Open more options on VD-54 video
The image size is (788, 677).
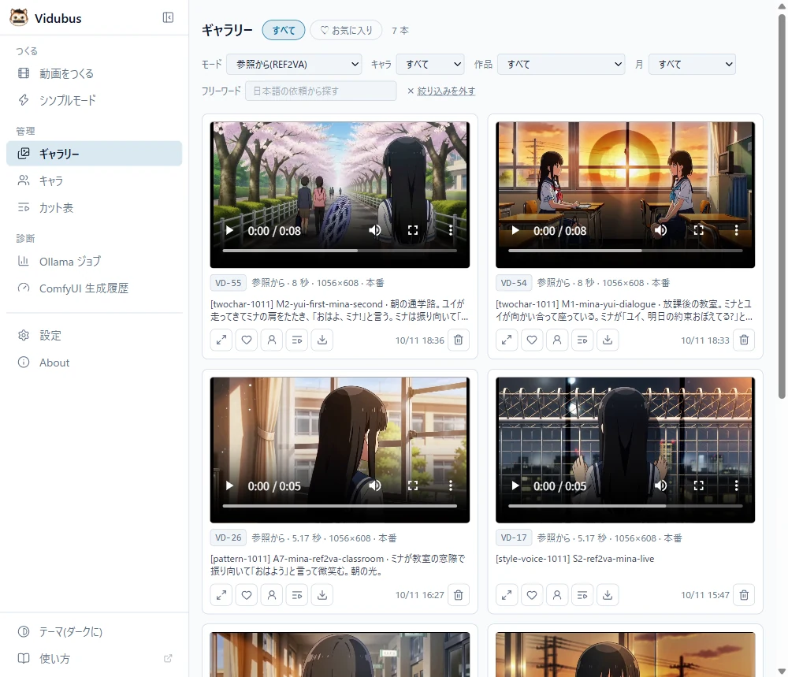point(736,230)
